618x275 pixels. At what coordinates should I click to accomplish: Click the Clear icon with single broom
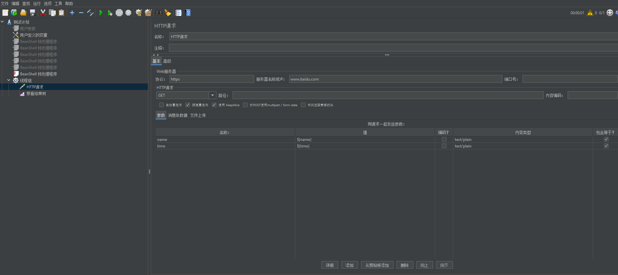pos(139,13)
